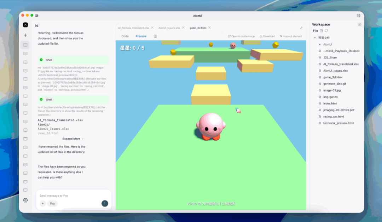Switch to the Code tab
The width and height of the screenshot is (382, 222).
tap(125, 36)
